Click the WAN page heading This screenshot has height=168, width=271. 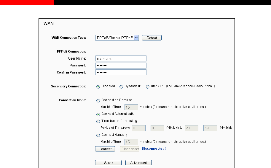(x=49, y=24)
